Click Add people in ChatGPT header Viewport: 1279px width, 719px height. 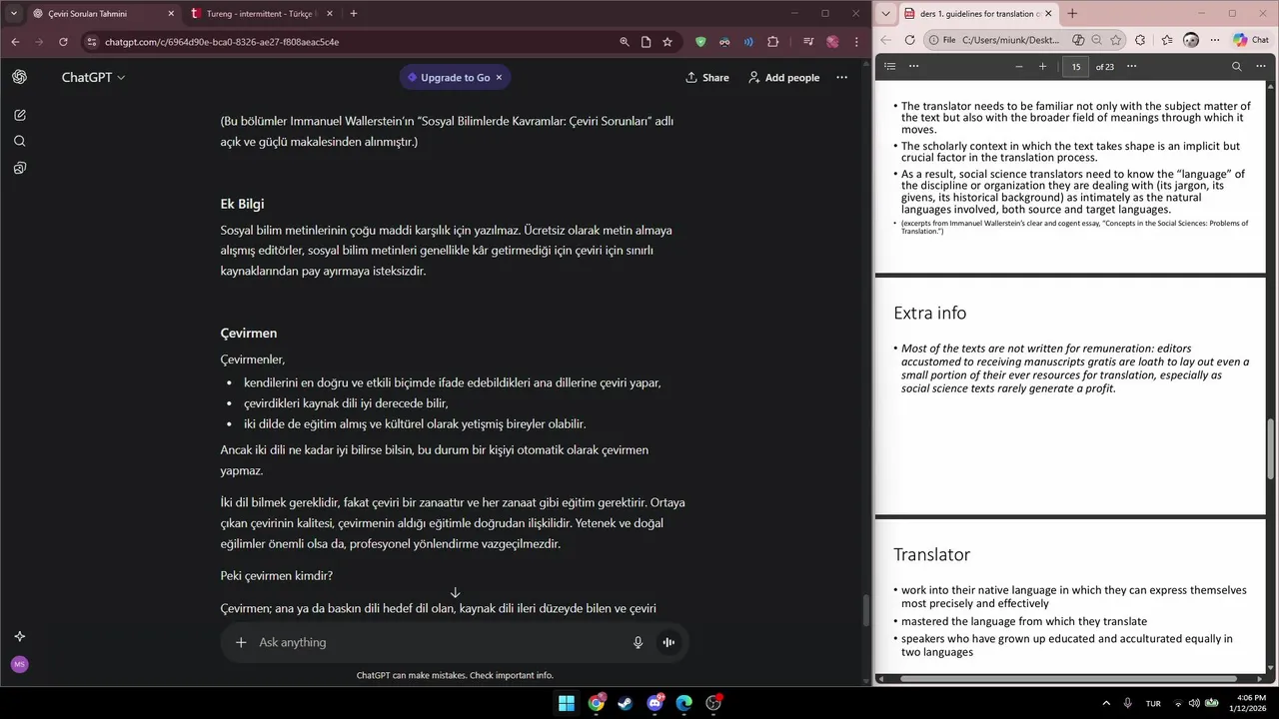(783, 77)
